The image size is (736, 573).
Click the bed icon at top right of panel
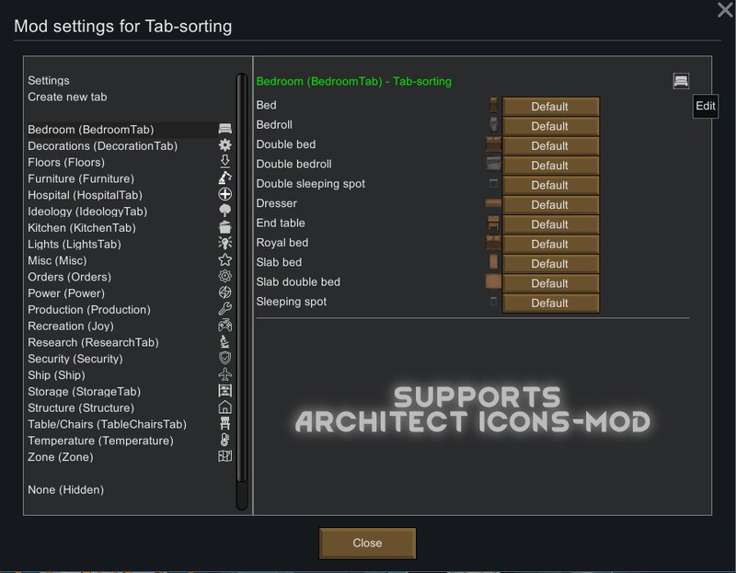tap(681, 81)
